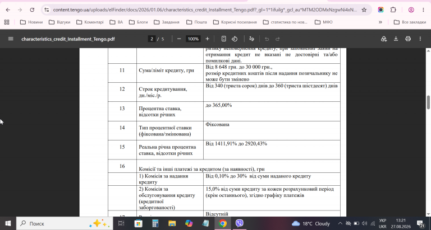Open the Все закладки folder

pos(410,22)
